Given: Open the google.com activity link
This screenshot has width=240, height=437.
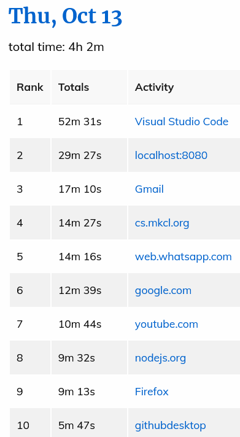Looking at the screenshot, I should pyautogui.click(x=163, y=290).
